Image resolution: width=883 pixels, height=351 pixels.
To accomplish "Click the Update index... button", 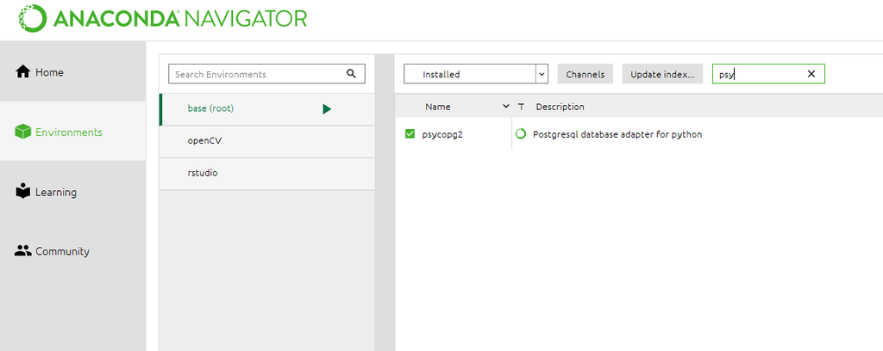I will (662, 74).
